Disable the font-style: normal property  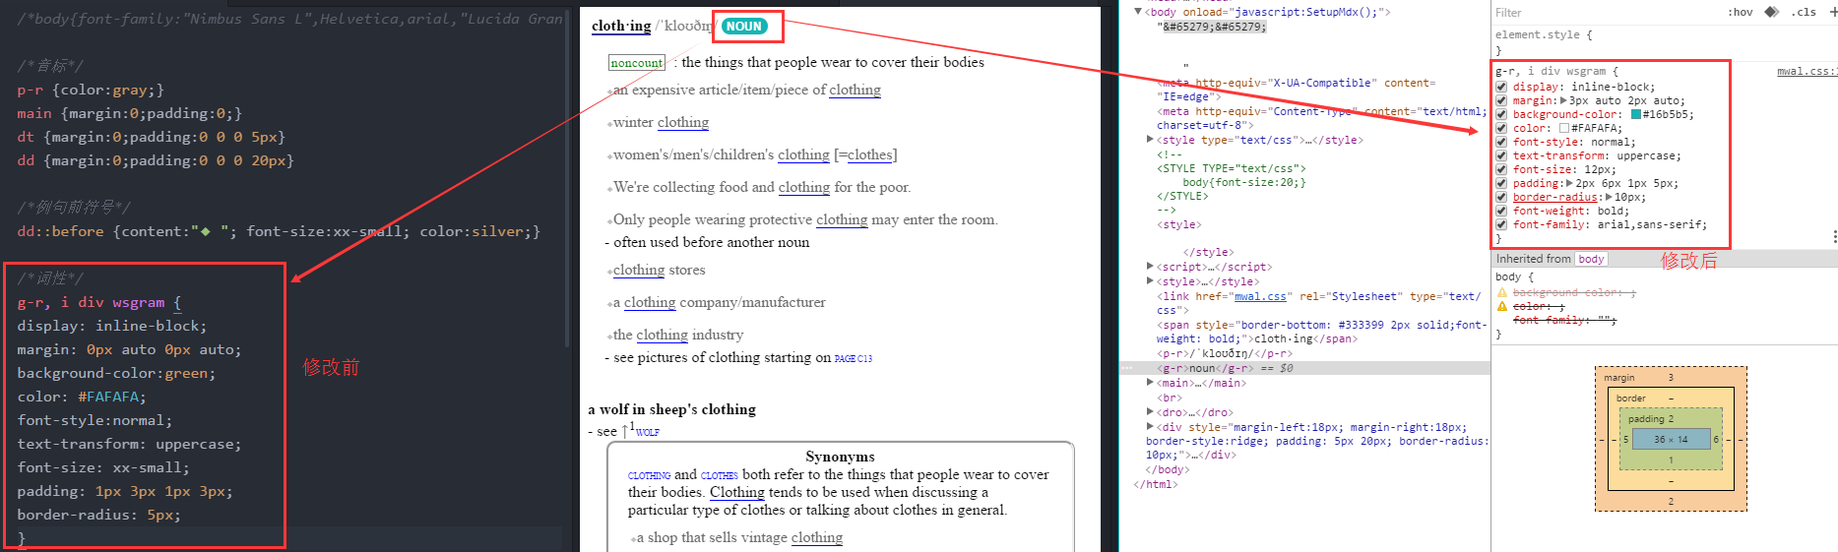(1501, 142)
